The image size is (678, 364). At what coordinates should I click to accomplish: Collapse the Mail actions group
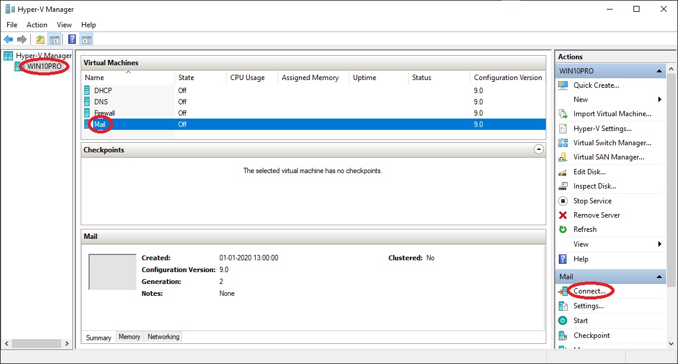tap(659, 277)
